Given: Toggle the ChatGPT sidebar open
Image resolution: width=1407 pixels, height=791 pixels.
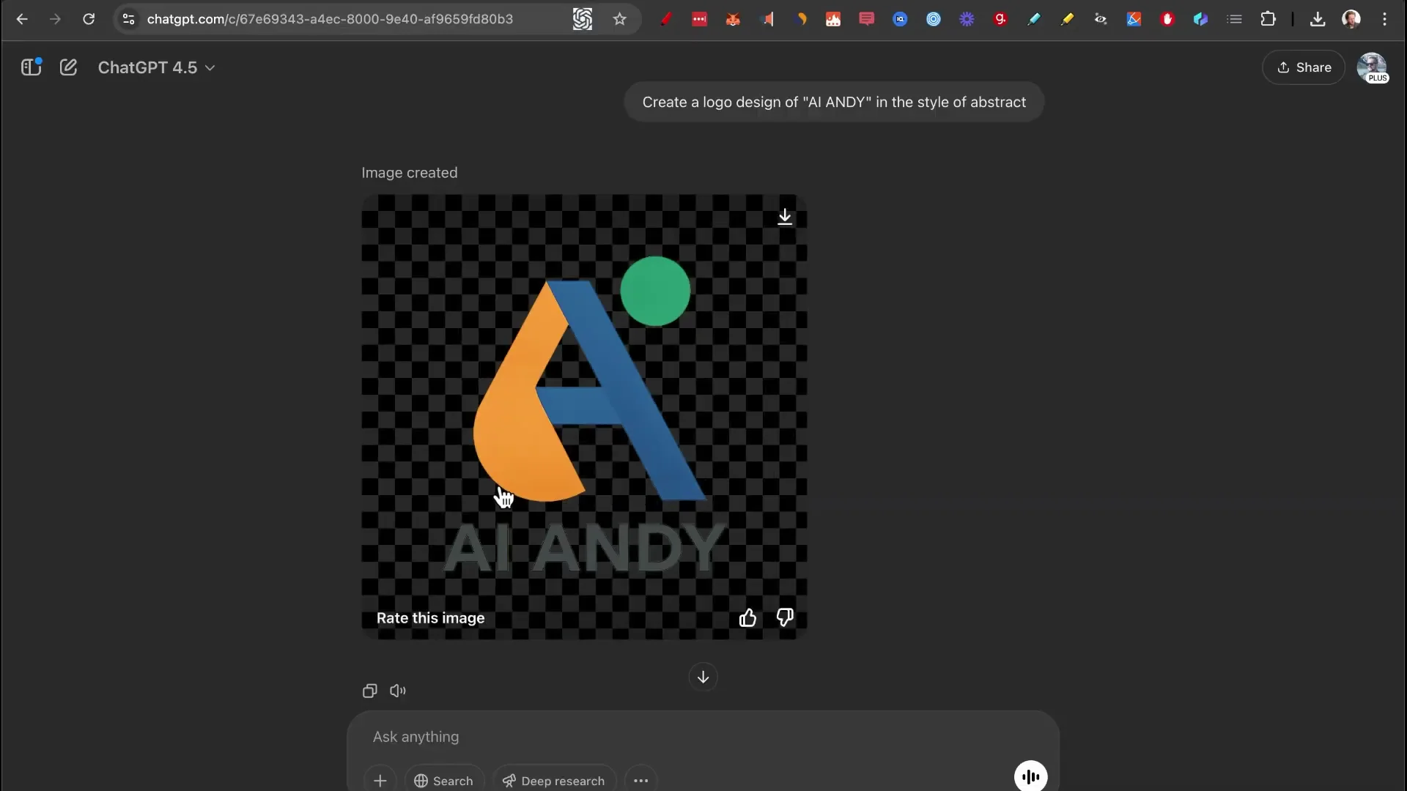Looking at the screenshot, I should point(30,67).
